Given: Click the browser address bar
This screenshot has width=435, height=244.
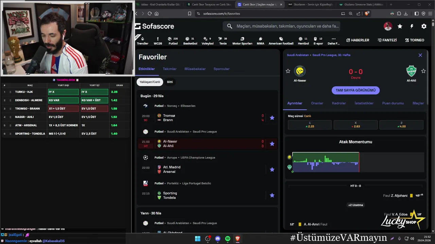Looking at the screenshot, I should click(x=266, y=14).
